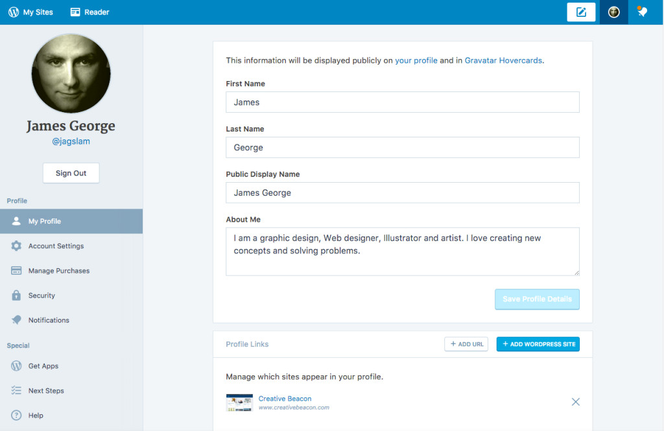This screenshot has height=431, width=664.
Task: Click the Get Apps WordPress icon
Action: [x=16, y=366]
